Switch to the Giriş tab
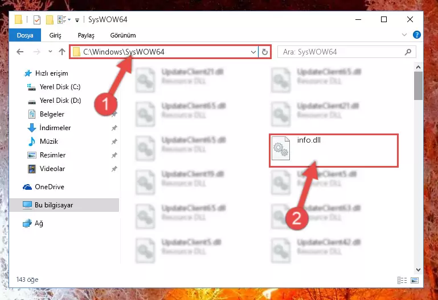 pyautogui.click(x=55, y=35)
